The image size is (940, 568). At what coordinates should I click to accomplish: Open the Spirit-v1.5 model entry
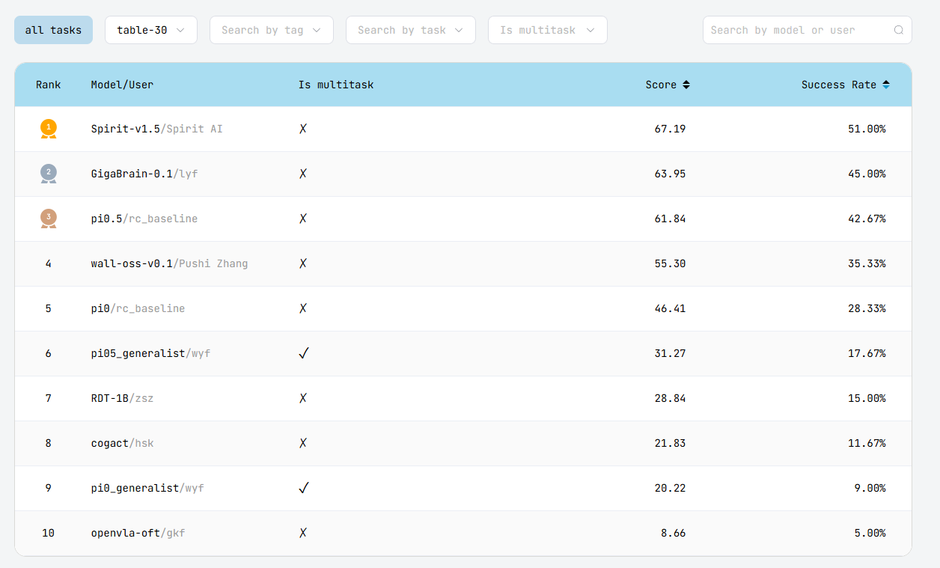click(126, 129)
